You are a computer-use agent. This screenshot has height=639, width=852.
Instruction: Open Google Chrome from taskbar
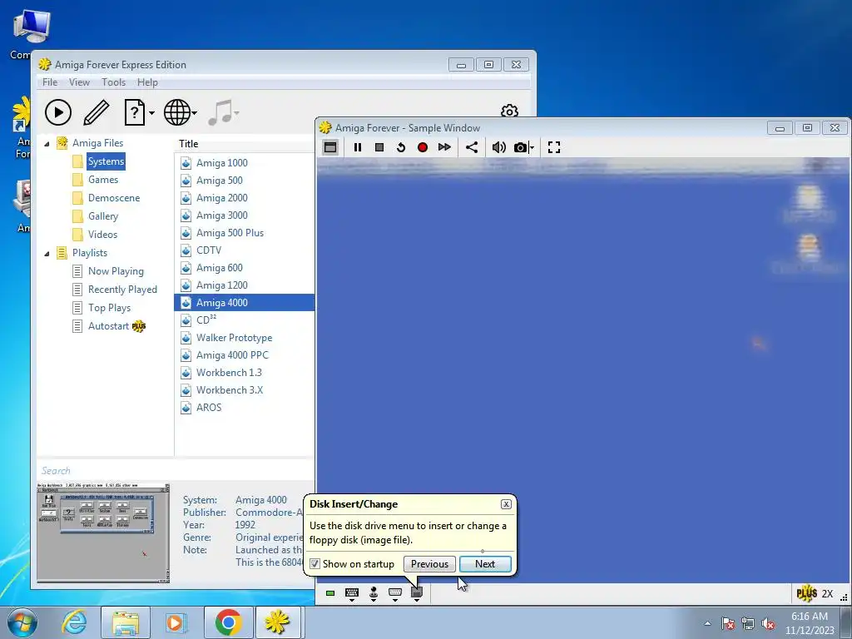pyautogui.click(x=228, y=622)
